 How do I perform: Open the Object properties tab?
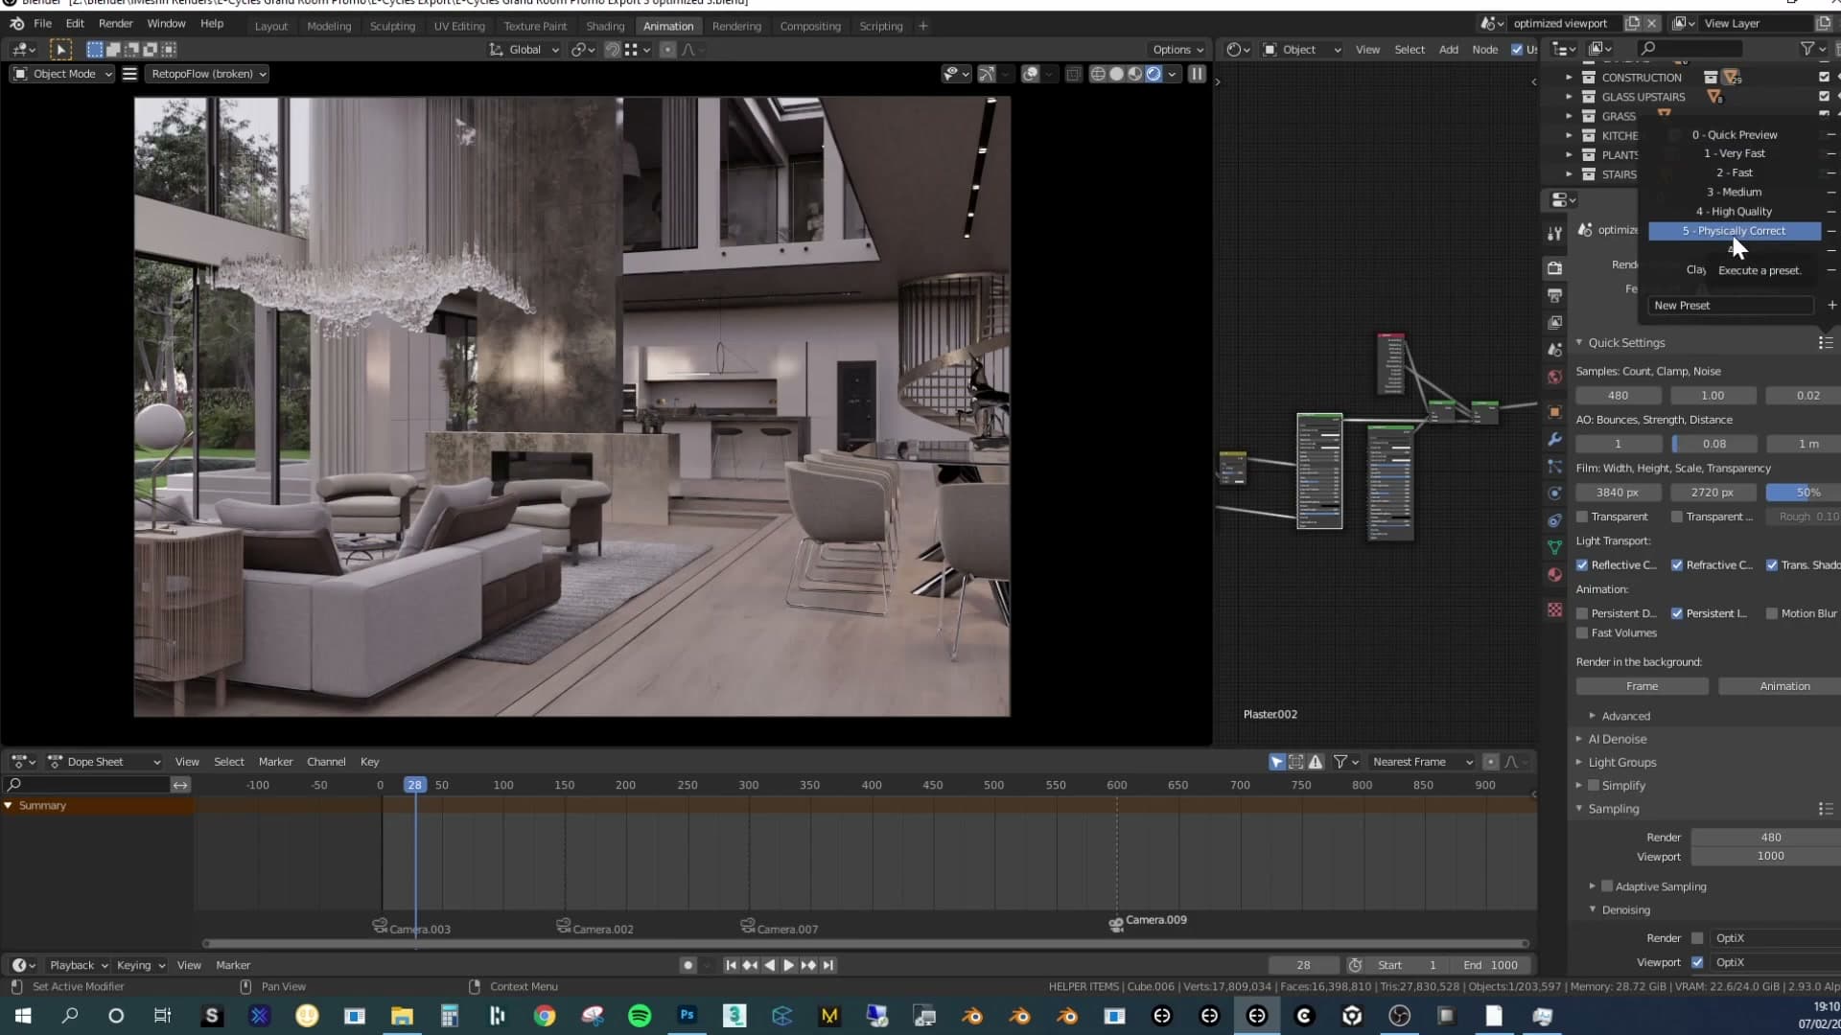click(1554, 412)
